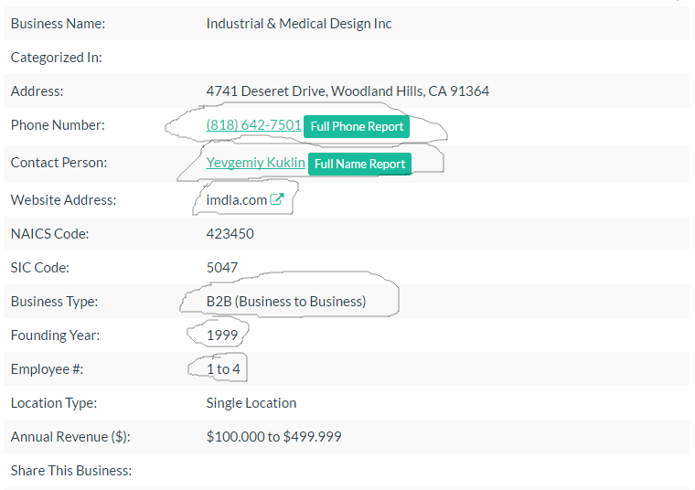This screenshot has height=490, width=695.
Task: Select employee count 1 to 4
Action: [x=223, y=369]
